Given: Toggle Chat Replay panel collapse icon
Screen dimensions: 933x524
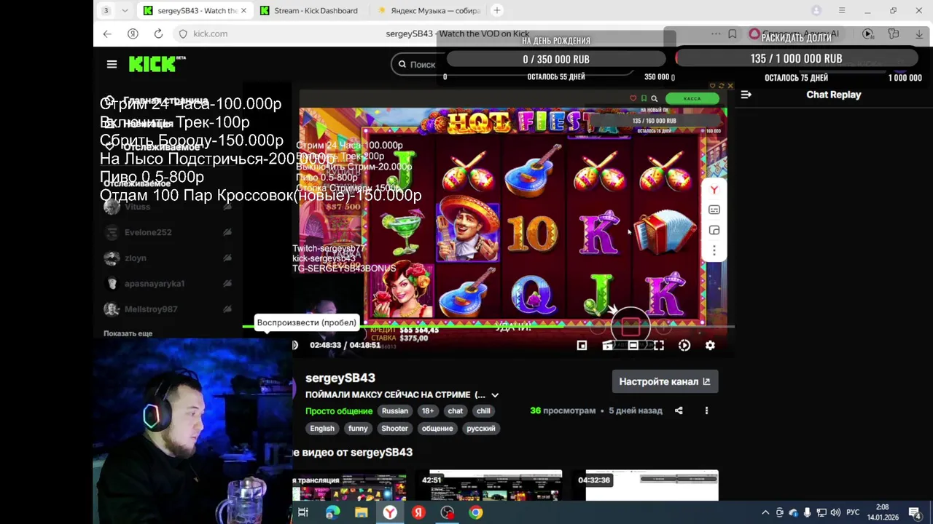Looking at the screenshot, I should pos(746,95).
